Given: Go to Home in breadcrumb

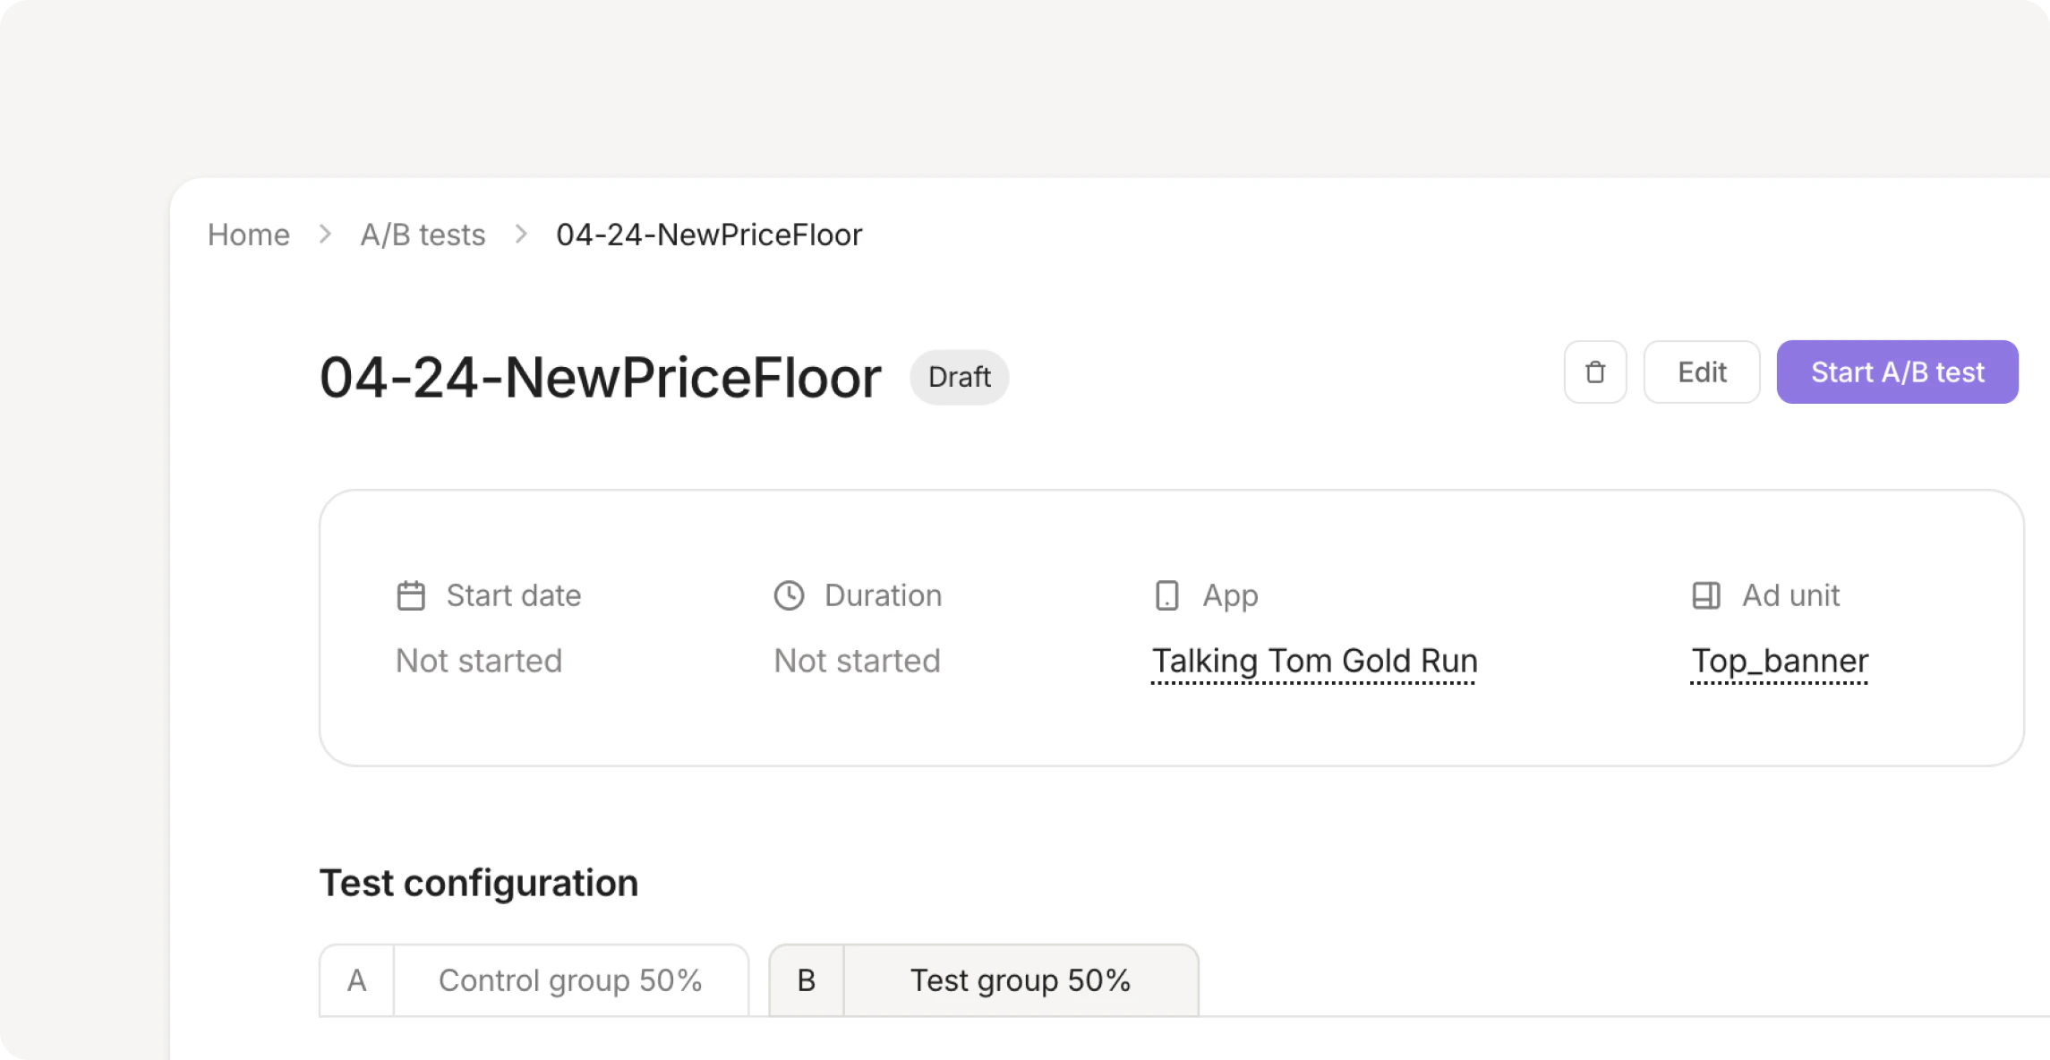Looking at the screenshot, I should coord(249,235).
